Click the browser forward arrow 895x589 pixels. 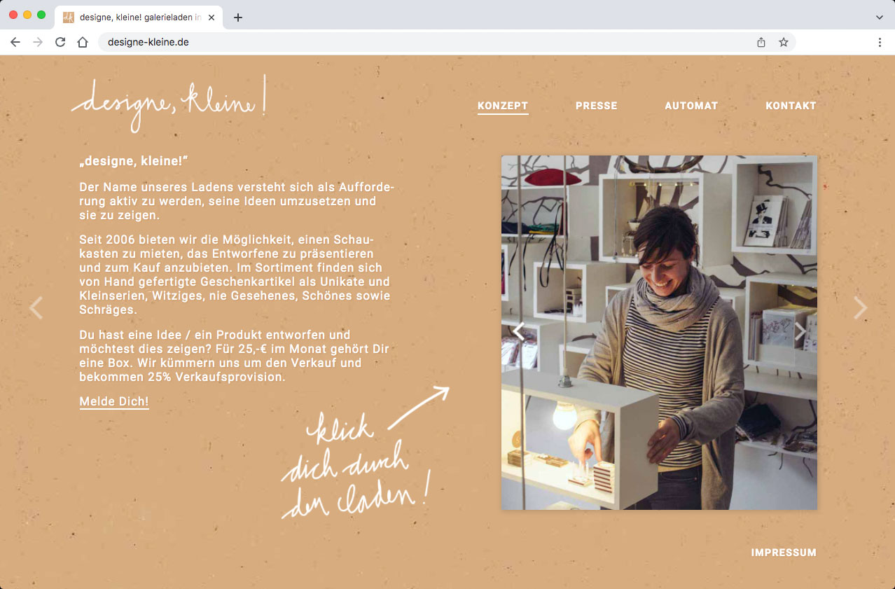pyautogui.click(x=38, y=42)
